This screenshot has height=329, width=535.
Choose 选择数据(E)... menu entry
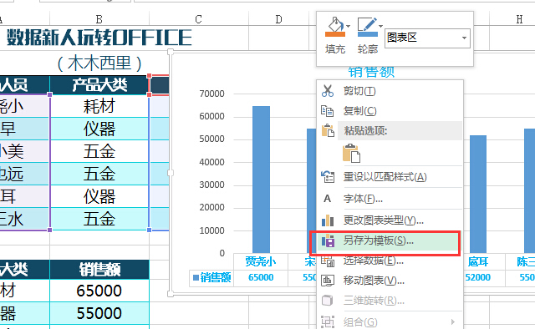[374, 261]
